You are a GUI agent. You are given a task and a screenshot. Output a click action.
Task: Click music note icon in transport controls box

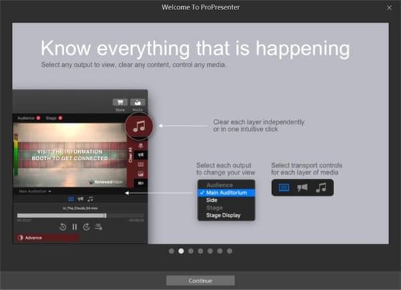pyautogui.click(x=321, y=188)
